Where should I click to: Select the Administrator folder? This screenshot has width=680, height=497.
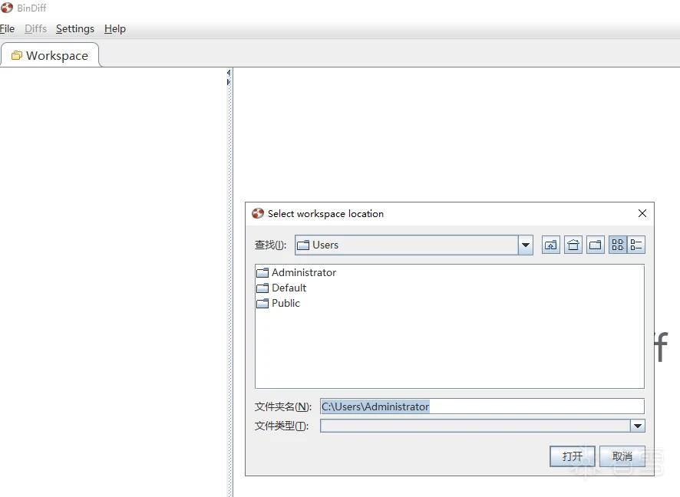[x=296, y=272]
